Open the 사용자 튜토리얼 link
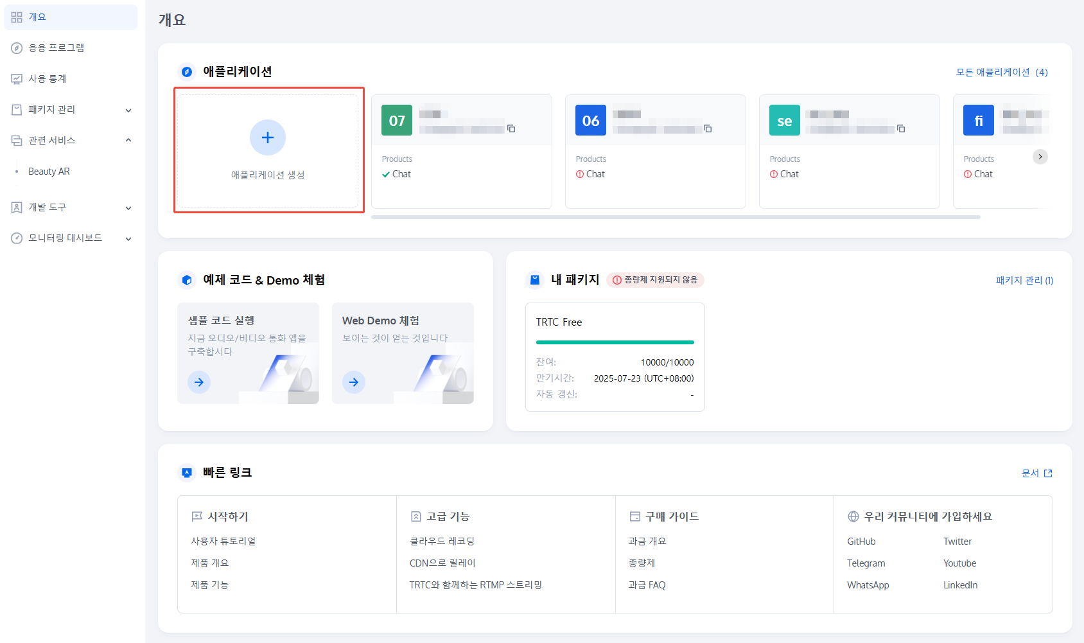This screenshot has width=1084, height=643. pos(223,542)
